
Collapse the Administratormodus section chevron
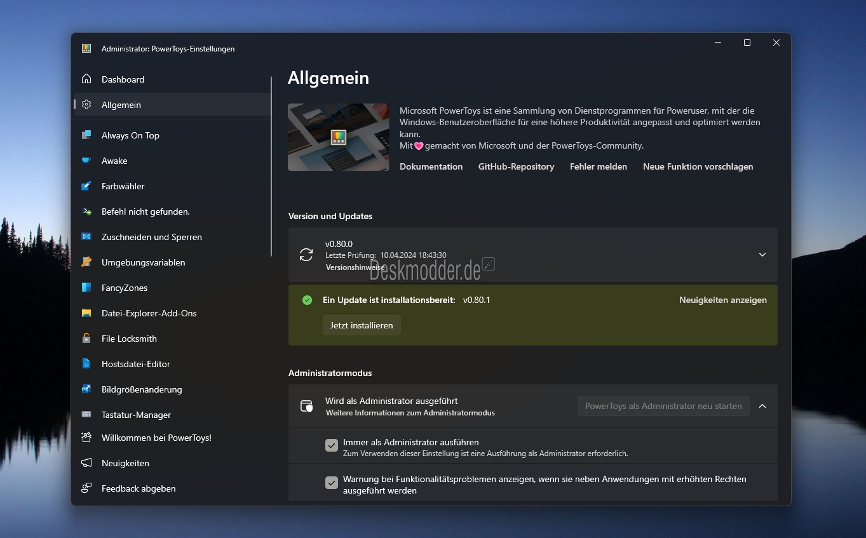(762, 406)
